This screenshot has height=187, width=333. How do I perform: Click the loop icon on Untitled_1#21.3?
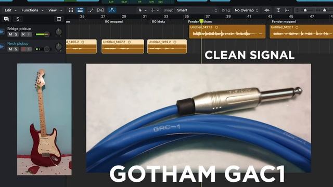click(216, 28)
